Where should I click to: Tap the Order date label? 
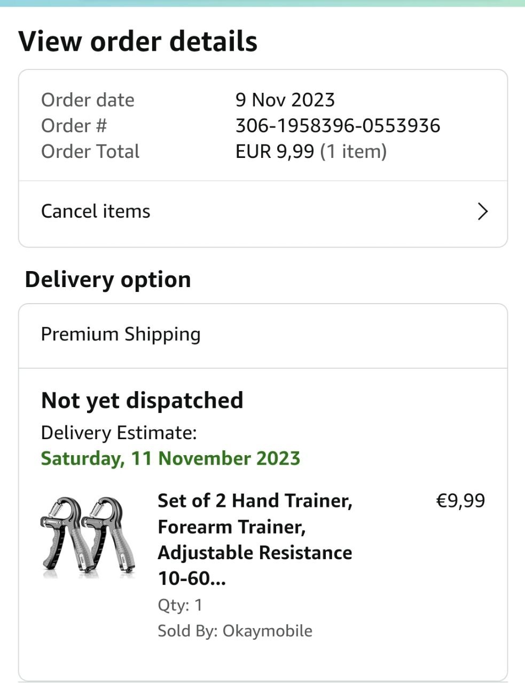[88, 100]
